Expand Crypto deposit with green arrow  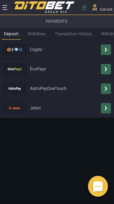[x=106, y=50]
